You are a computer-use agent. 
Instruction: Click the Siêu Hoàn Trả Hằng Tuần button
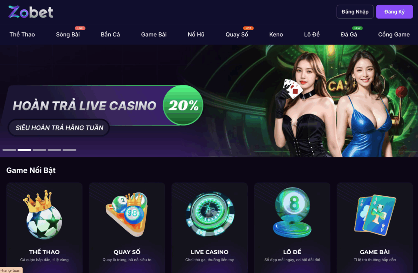click(59, 128)
